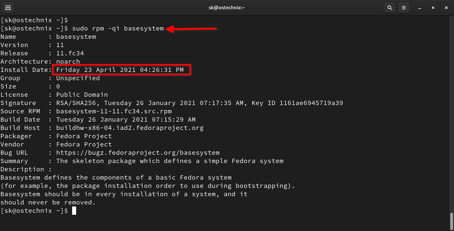This screenshot has height=231, width=454.
Task: Open a new terminal tab
Action: 8,7
